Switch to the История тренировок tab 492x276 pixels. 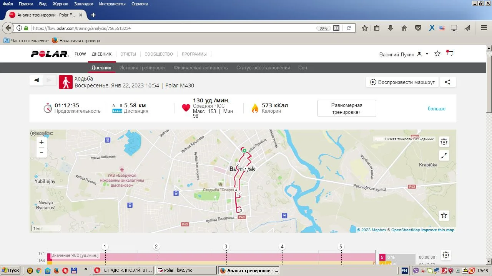point(142,68)
